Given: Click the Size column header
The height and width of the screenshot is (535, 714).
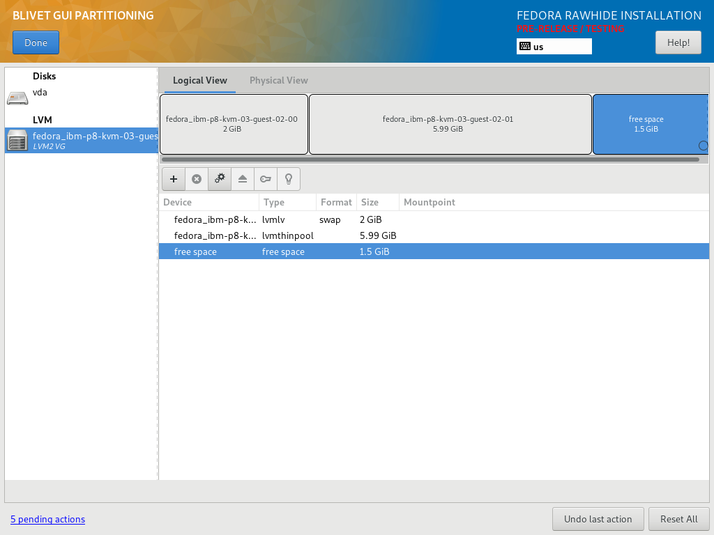Looking at the screenshot, I should (x=378, y=203).
